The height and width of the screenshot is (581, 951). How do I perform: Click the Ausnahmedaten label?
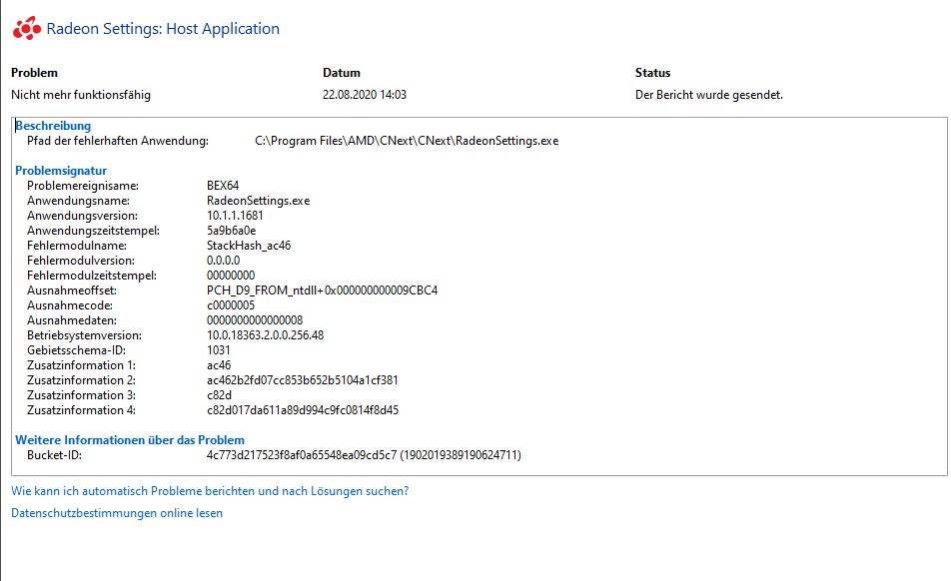(72, 320)
